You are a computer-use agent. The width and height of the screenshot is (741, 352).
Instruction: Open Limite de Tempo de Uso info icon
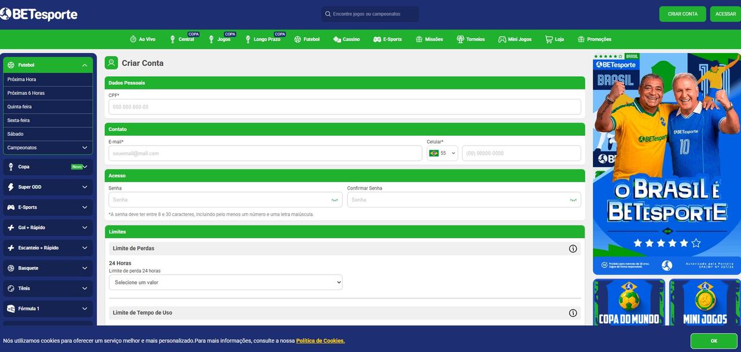pyautogui.click(x=573, y=313)
